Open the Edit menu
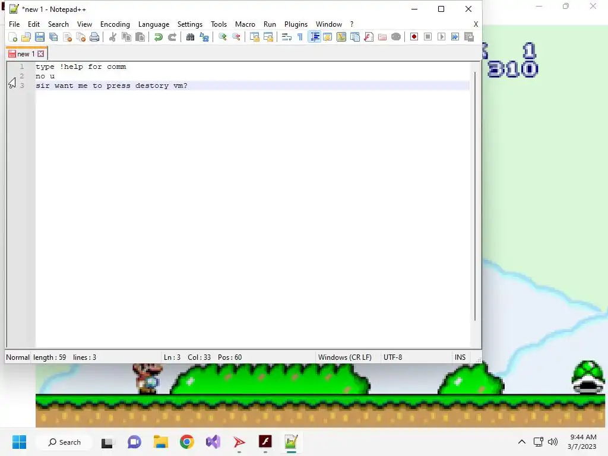This screenshot has height=456, width=608. (34, 24)
